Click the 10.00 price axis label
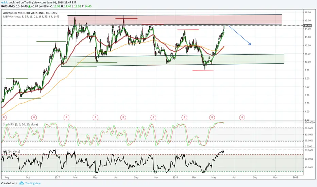Image resolution: width=317 pixels, height=187 pixels. click(308, 62)
